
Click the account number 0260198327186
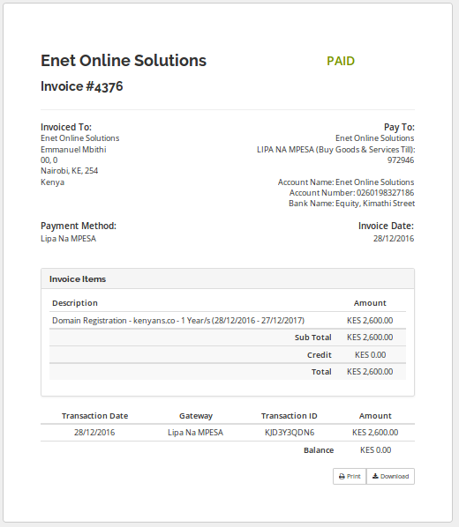(385, 193)
